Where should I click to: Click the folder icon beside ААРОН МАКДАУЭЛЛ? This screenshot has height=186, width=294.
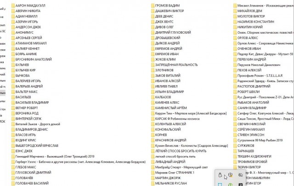[x=13, y=6]
